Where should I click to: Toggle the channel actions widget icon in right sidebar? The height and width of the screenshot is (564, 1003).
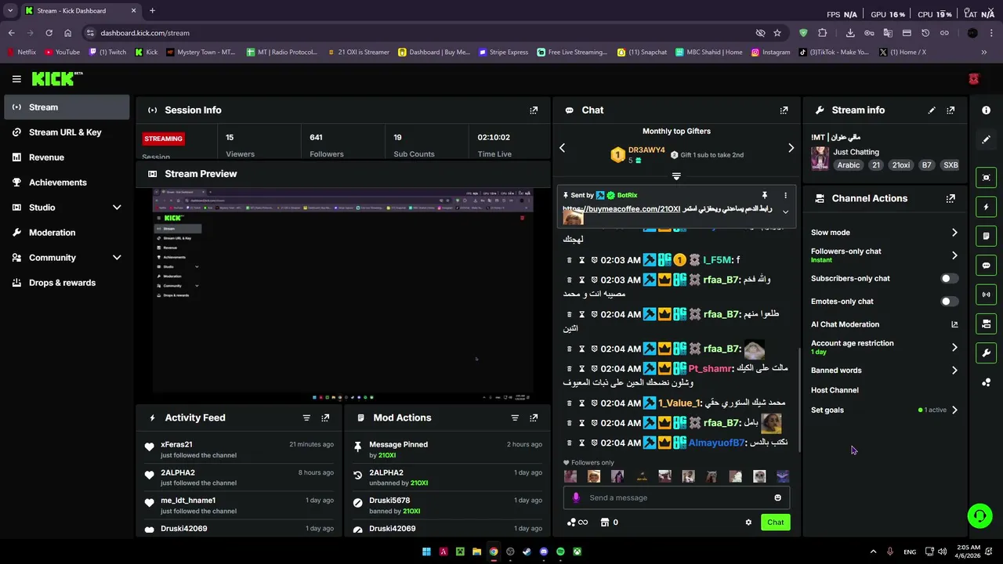(x=987, y=324)
